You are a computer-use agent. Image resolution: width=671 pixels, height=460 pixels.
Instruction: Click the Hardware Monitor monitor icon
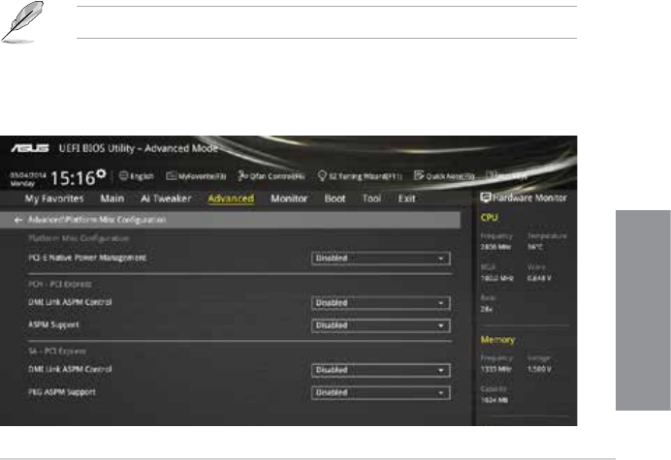click(485, 198)
